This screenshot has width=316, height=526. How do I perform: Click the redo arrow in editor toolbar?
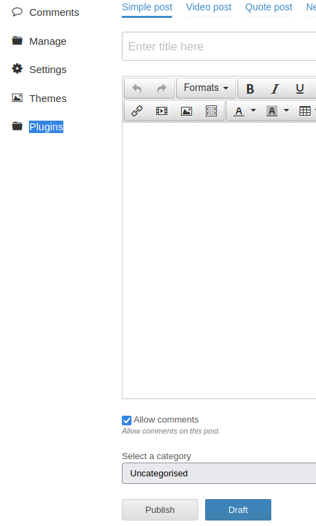tap(162, 88)
